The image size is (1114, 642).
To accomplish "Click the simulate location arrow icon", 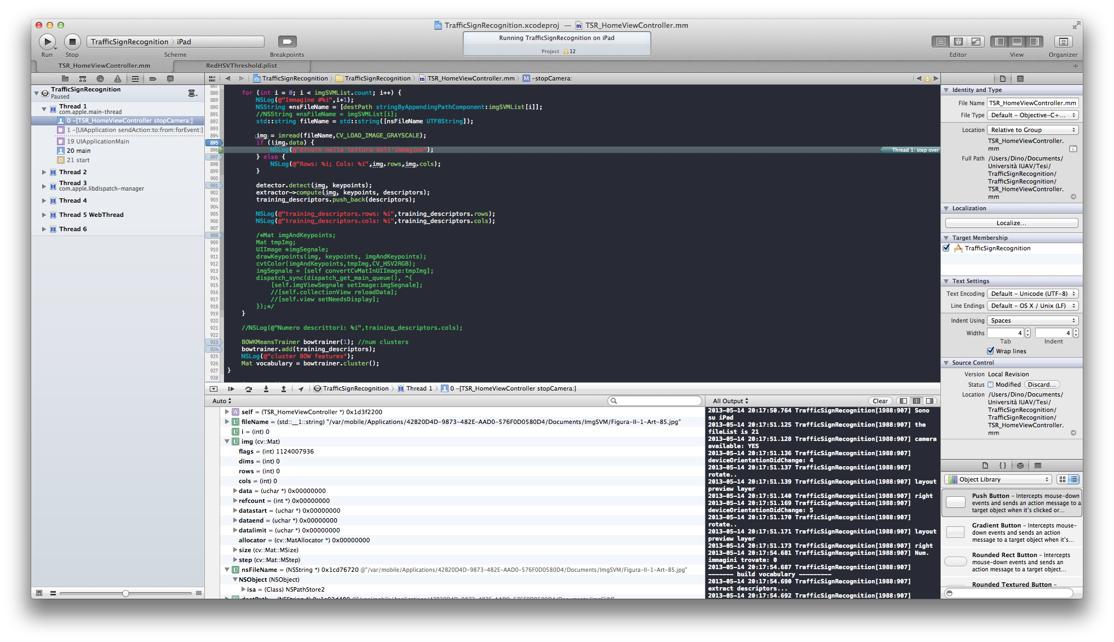I will (x=301, y=389).
